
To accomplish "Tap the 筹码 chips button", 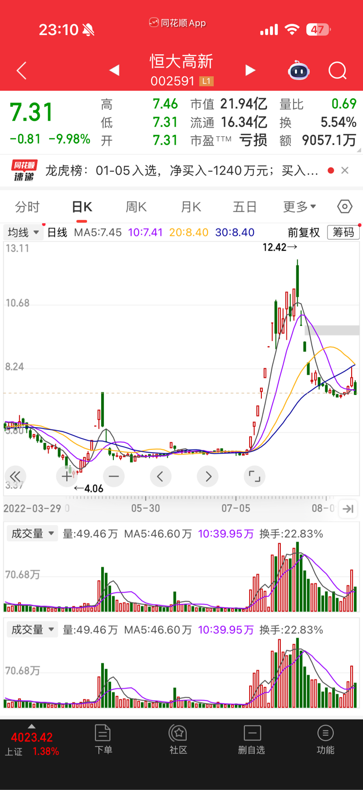I will (343, 232).
